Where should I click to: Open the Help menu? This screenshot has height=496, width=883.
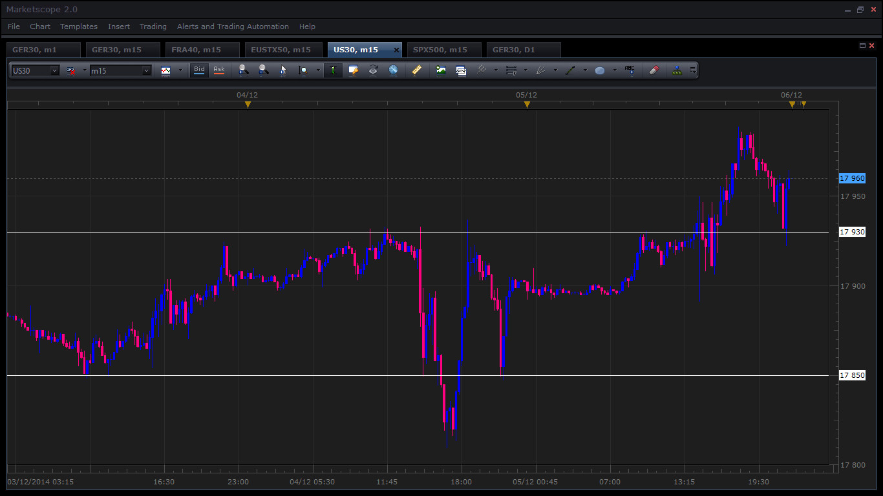coord(307,26)
